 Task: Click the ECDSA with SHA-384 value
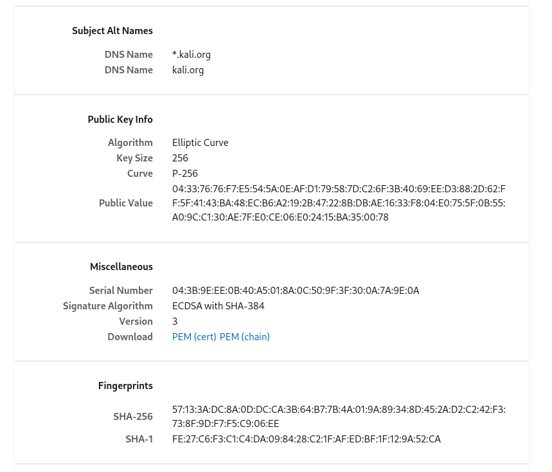tap(218, 306)
